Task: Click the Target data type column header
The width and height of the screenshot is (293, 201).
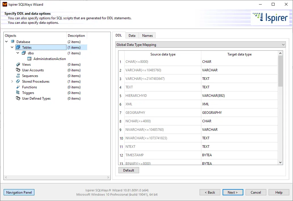Action: click(239, 54)
